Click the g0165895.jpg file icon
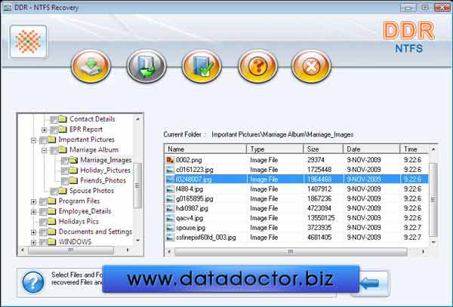 pos(171,199)
